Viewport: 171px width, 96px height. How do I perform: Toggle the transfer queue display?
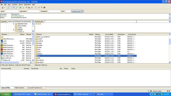tap(17, 7)
